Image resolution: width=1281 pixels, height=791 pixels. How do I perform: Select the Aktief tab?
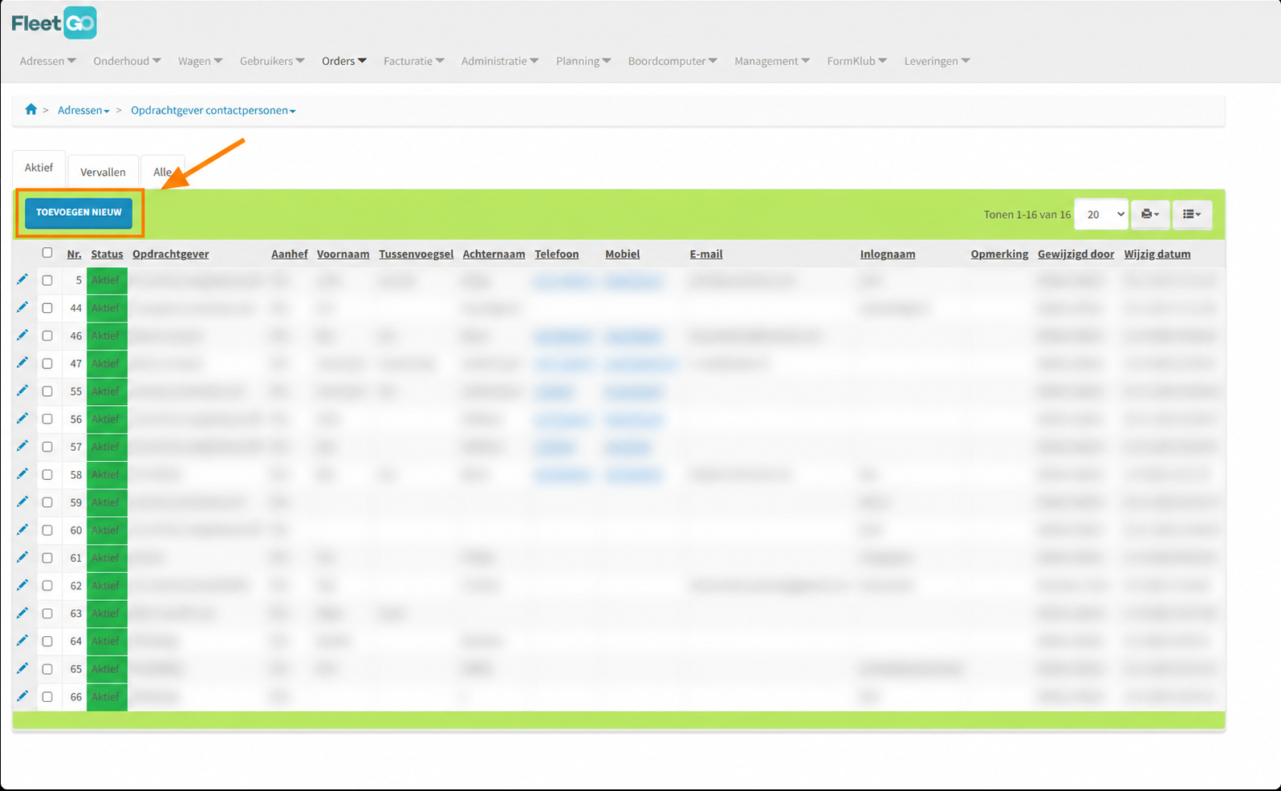39,168
